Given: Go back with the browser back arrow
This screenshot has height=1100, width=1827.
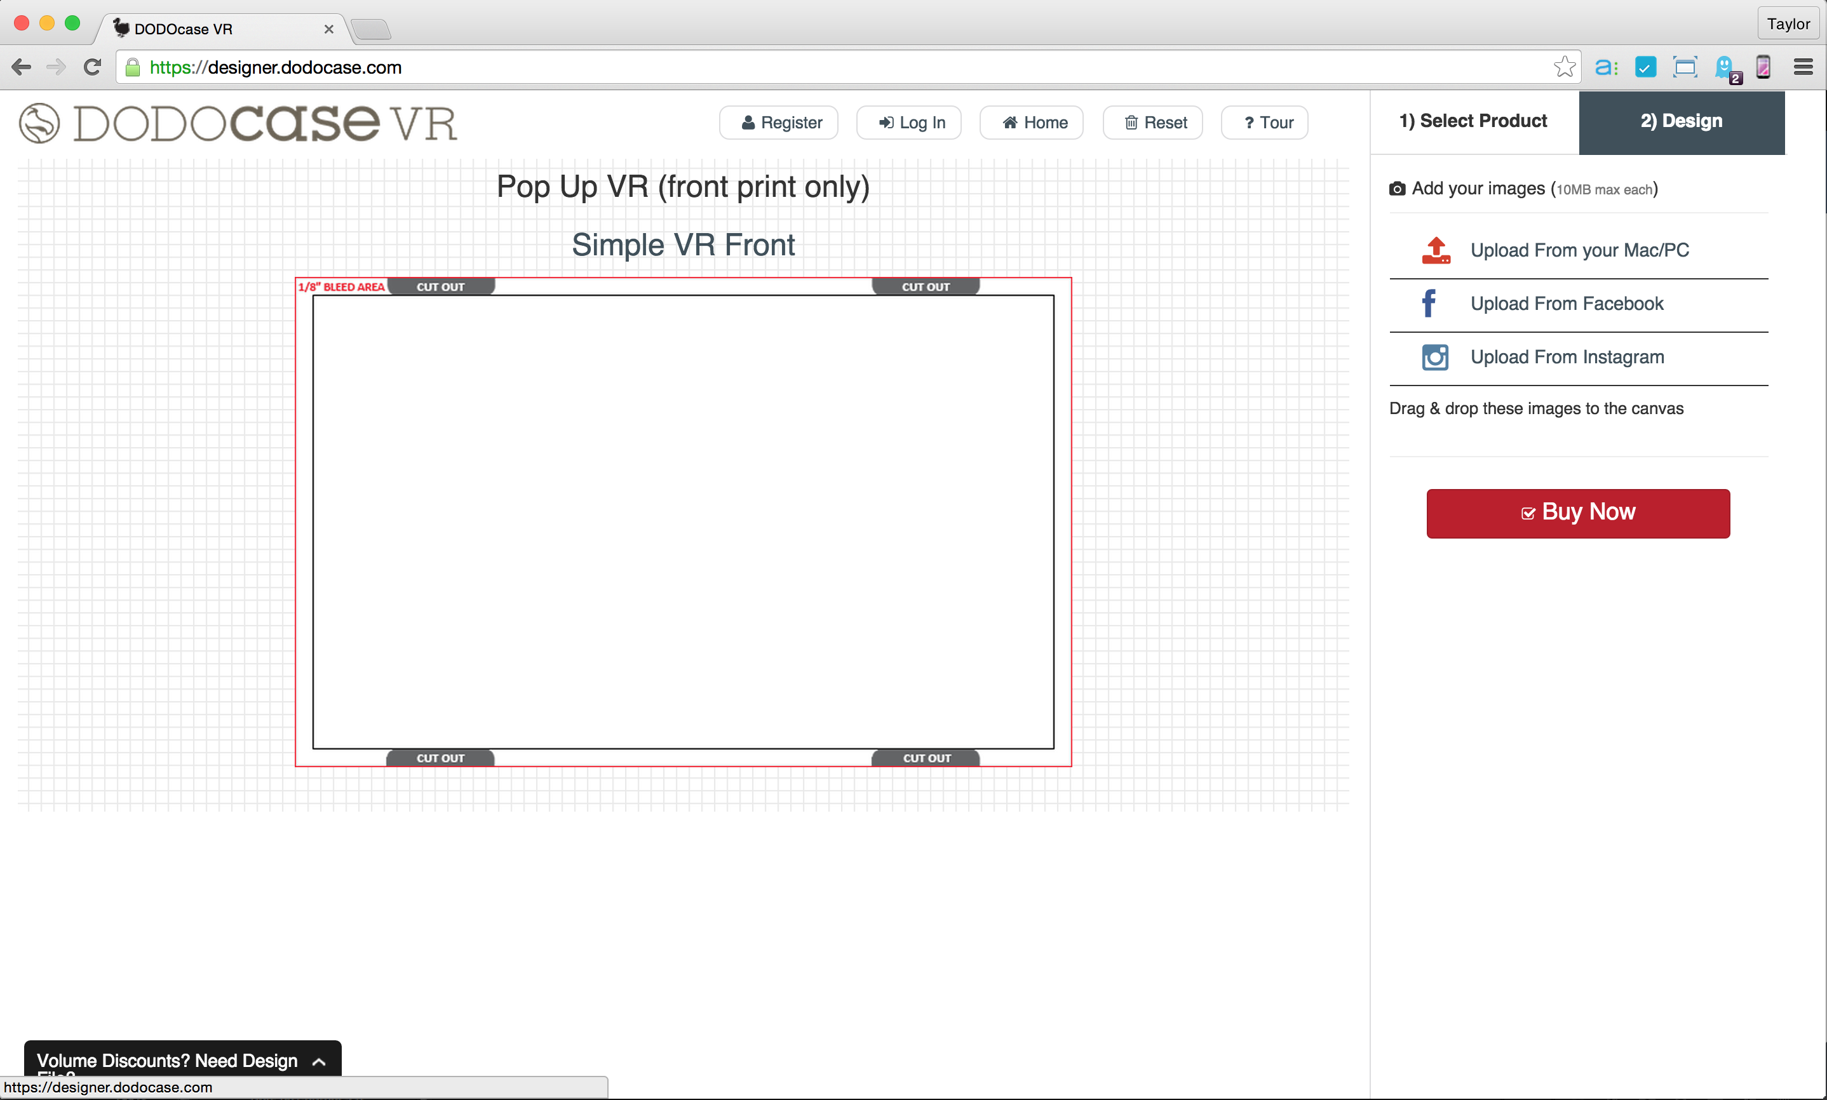Looking at the screenshot, I should [22, 67].
